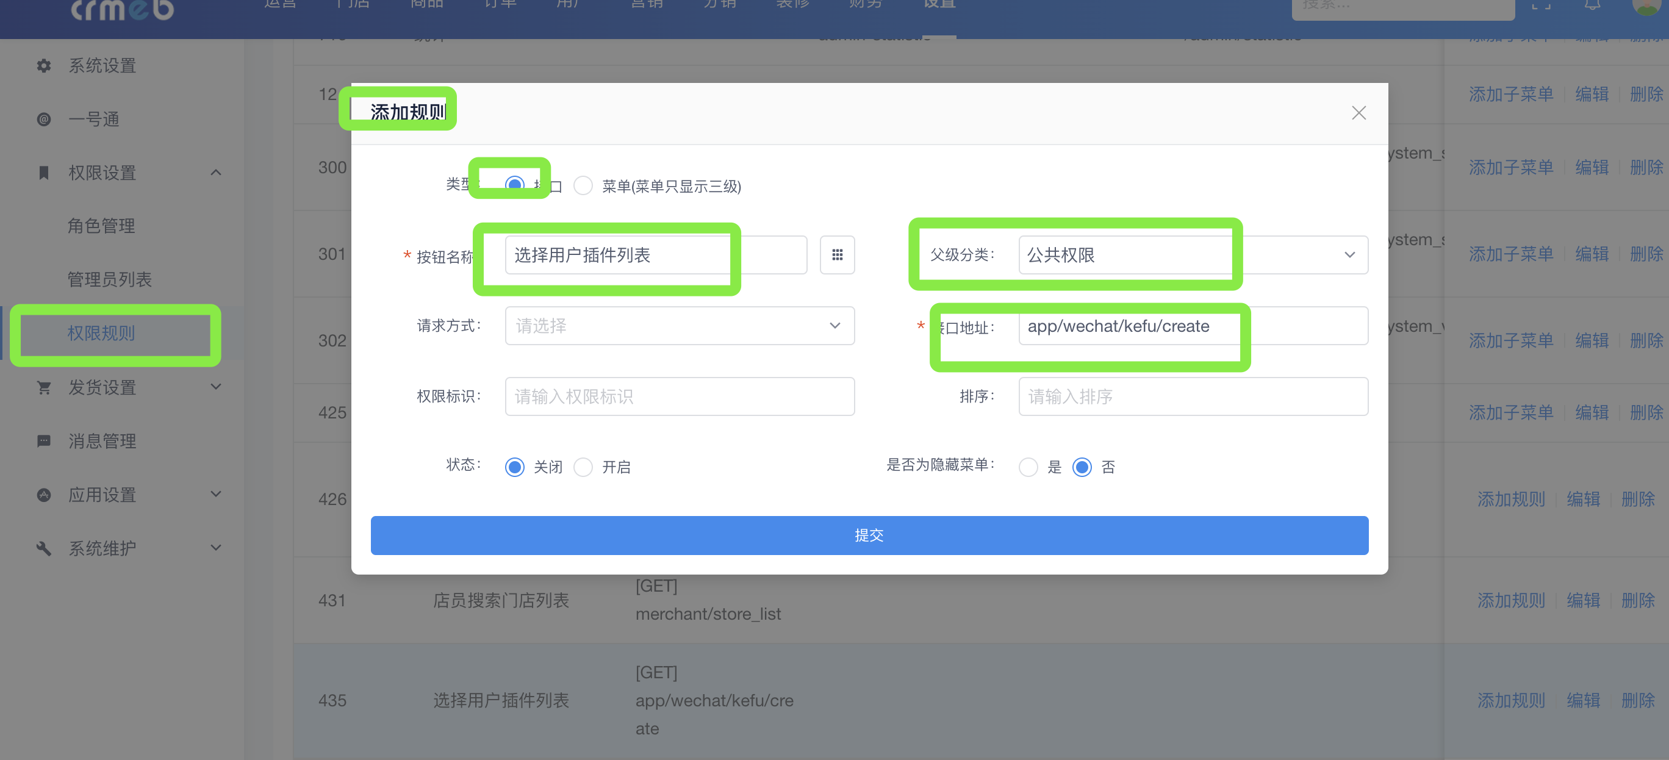Click 添加规则 in row 431
This screenshot has width=1669, height=760.
coord(1511,601)
